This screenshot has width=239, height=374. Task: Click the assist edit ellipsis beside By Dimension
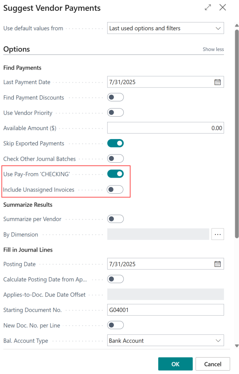pyautogui.click(x=218, y=234)
